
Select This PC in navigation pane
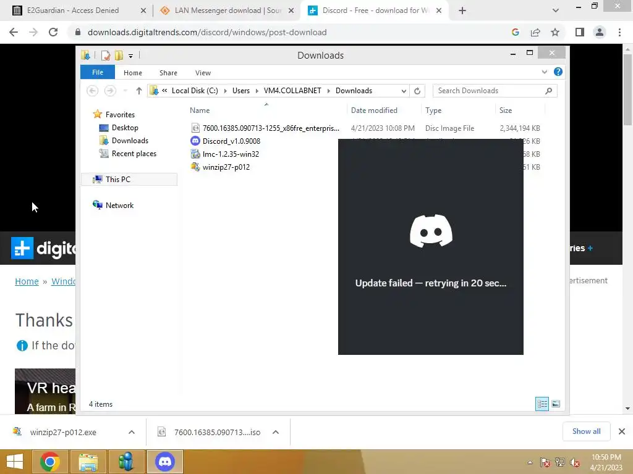pyautogui.click(x=118, y=180)
